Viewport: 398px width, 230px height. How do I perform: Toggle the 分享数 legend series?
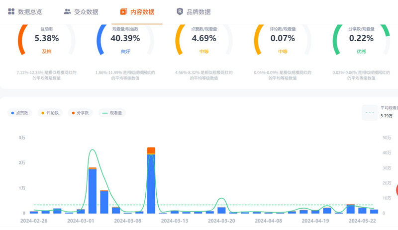point(80,113)
